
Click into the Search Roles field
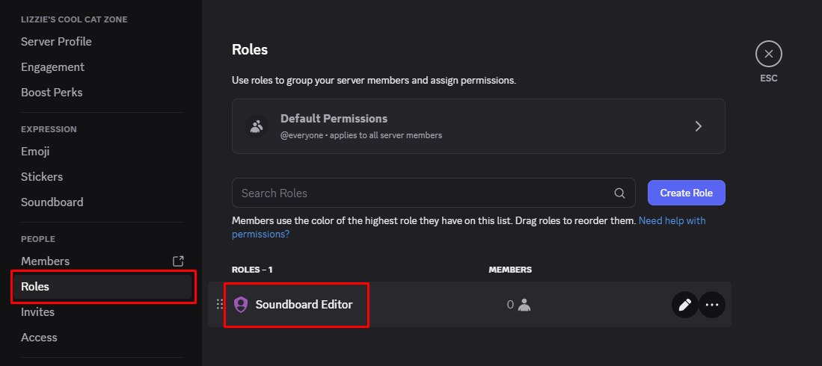click(434, 193)
